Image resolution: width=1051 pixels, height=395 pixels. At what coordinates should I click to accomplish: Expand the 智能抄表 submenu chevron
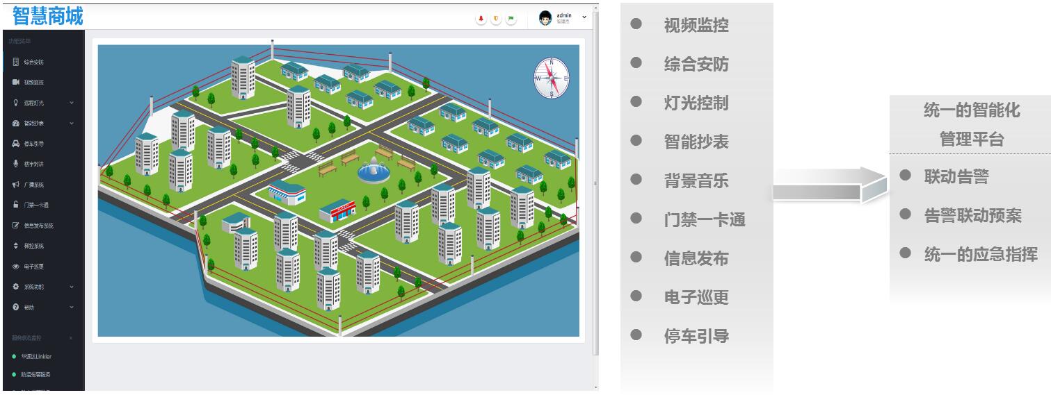[72, 124]
